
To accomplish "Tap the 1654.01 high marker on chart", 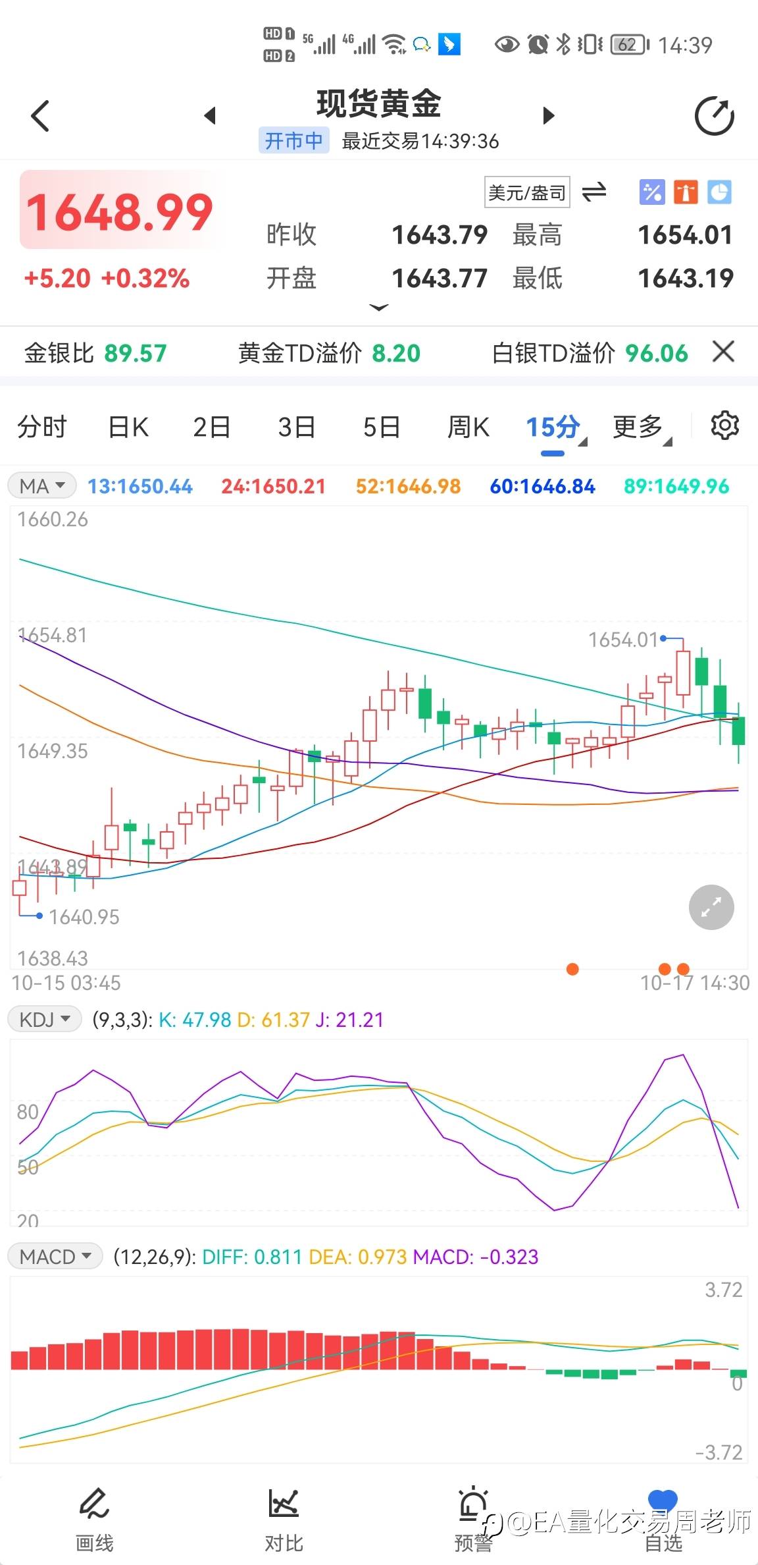I will 624,639.
